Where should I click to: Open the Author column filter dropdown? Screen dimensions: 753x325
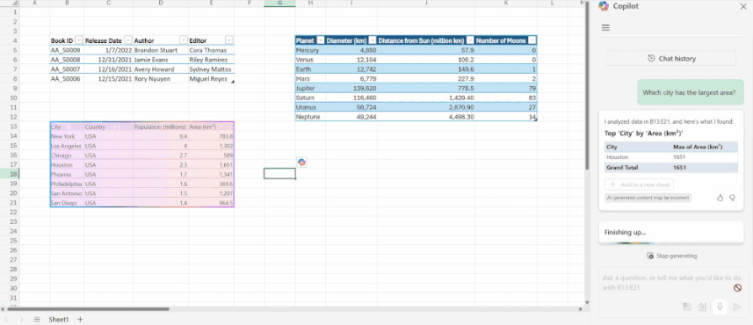click(183, 40)
